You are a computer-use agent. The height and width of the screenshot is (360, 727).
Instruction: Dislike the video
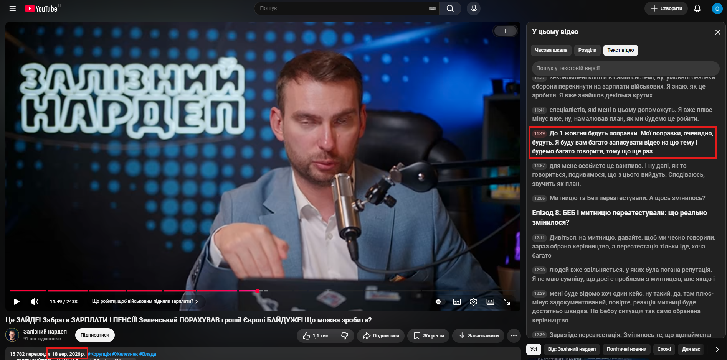345,336
